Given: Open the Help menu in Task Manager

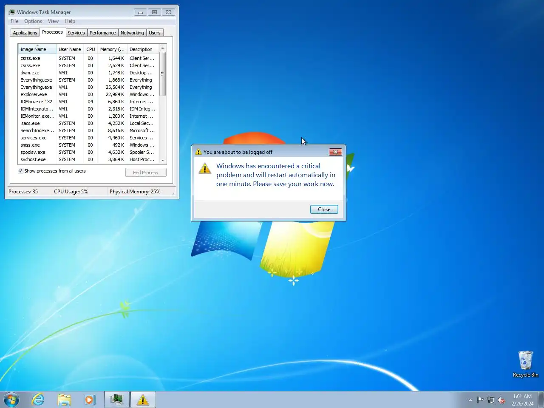Looking at the screenshot, I should 70,21.
